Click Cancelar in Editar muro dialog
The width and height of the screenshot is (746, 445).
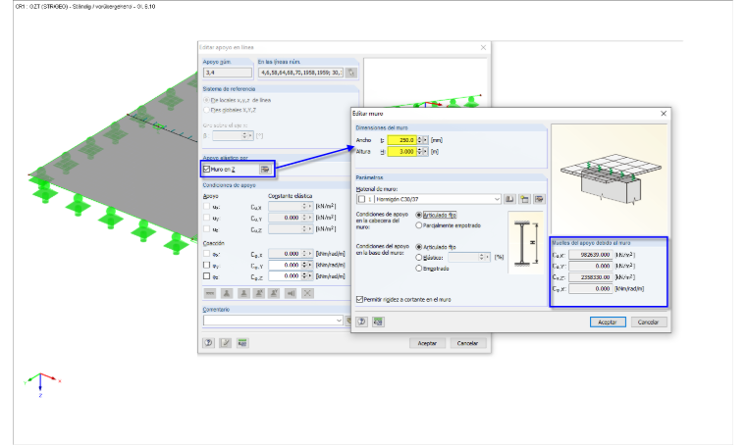pos(648,322)
